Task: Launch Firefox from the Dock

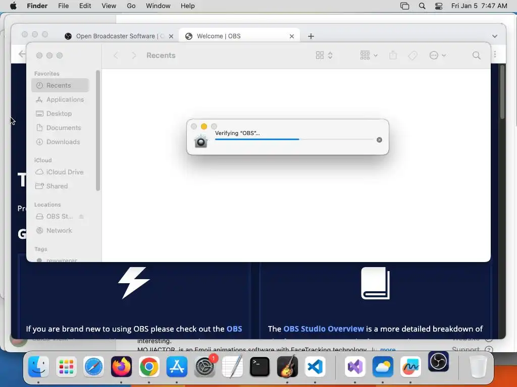Action: (121, 367)
